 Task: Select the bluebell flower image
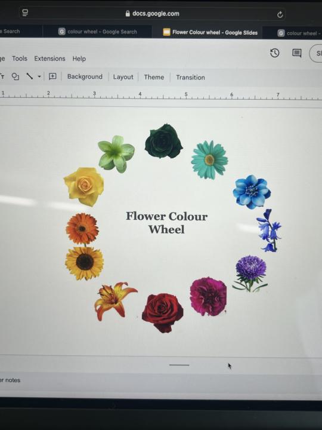pos(269,231)
